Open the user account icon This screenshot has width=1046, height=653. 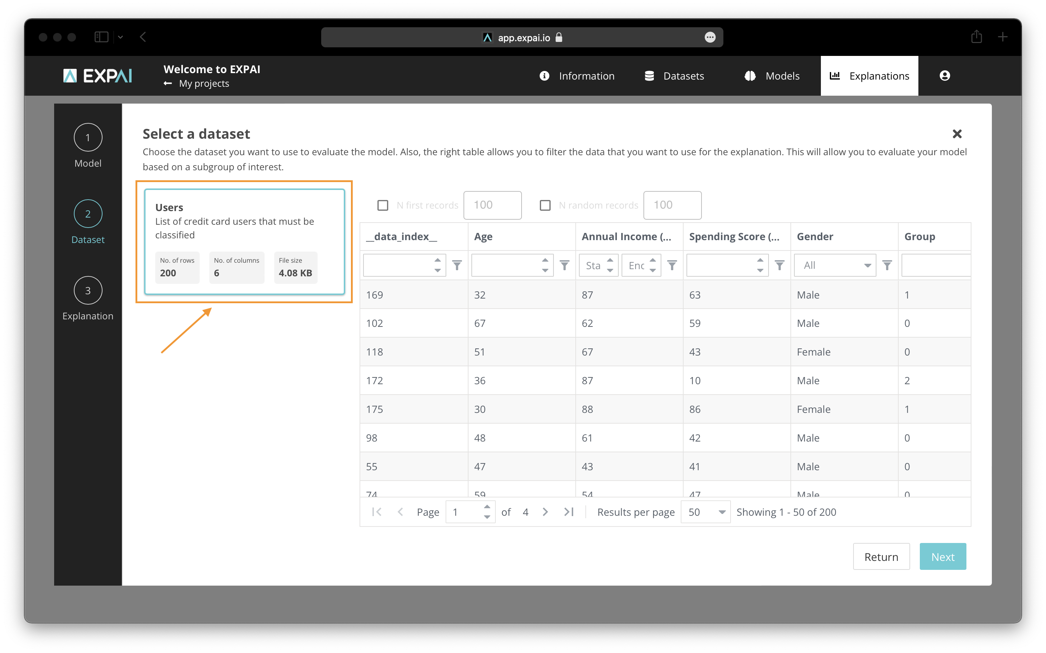tap(945, 76)
